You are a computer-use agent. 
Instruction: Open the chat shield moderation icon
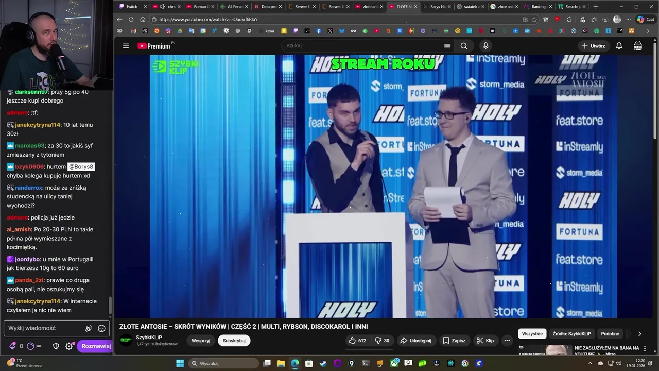(x=56, y=346)
